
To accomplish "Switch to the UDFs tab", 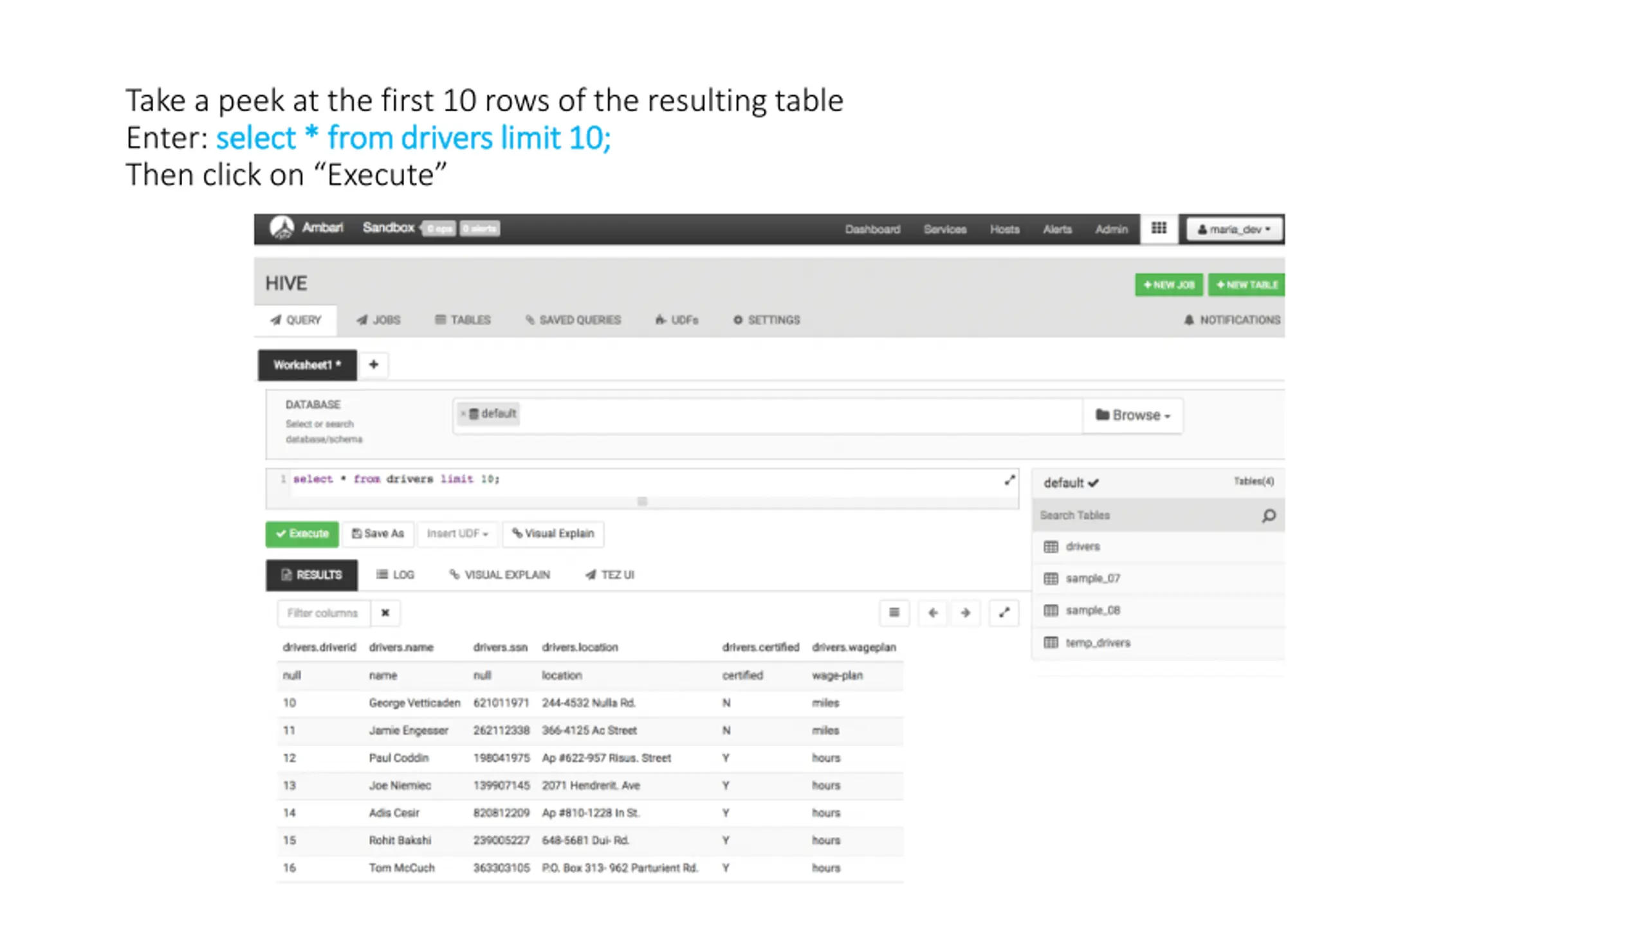I will (x=676, y=320).
